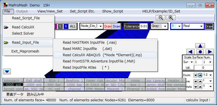
Task: Click the 300_Bar example button
Action: pyautogui.click(x=54, y=85)
